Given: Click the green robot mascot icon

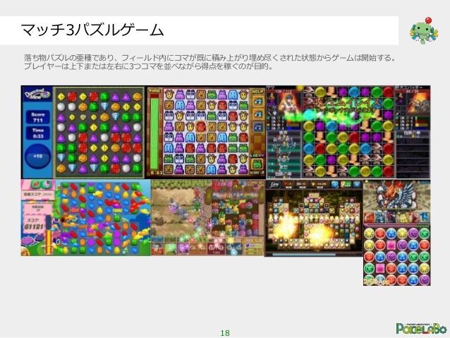Looking at the screenshot, I should (424, 31).
